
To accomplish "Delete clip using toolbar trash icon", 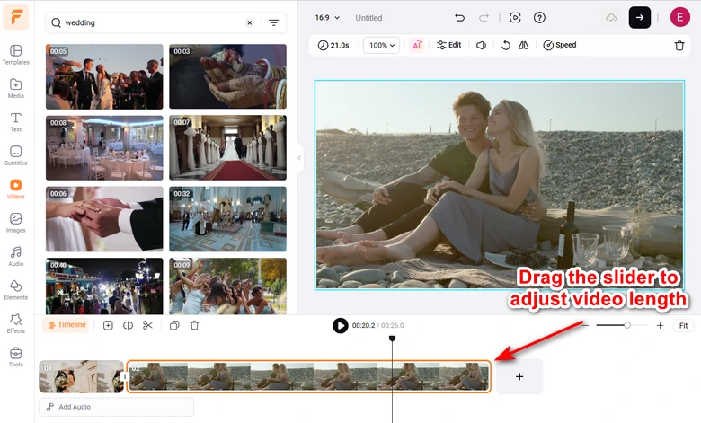I will (679, 45).
